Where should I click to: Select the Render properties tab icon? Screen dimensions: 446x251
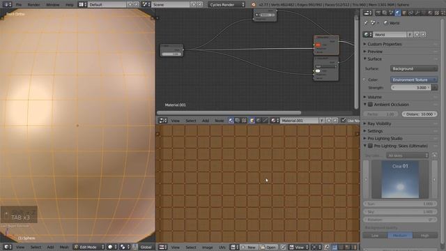coord(378,13)
